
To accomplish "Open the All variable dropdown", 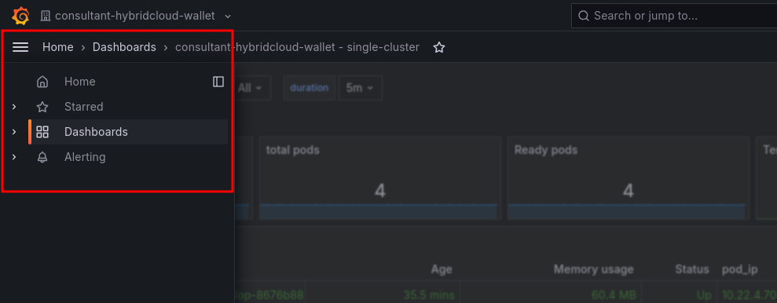I will point(251,88).
